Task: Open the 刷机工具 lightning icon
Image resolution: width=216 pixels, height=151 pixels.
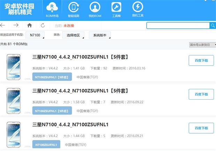Action: 138,10
